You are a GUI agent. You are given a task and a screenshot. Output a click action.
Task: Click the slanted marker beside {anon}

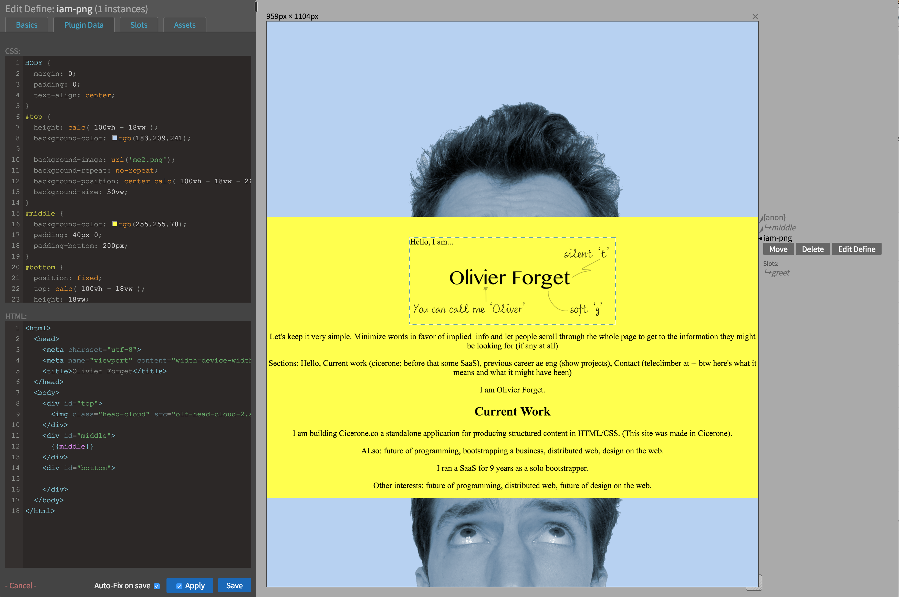761,219
